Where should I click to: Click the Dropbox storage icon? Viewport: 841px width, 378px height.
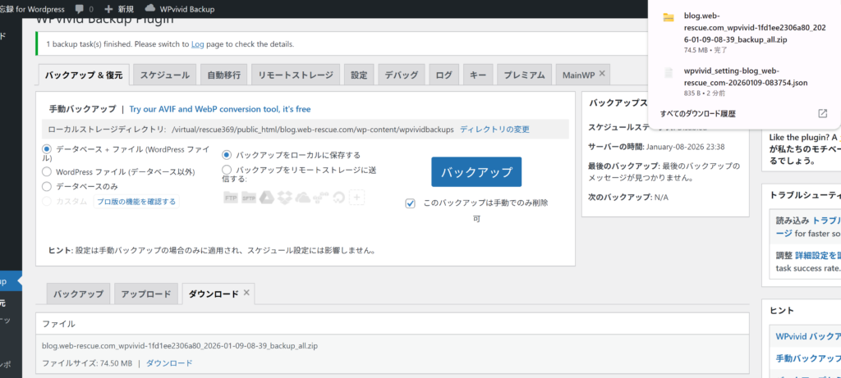coord(284,198)
